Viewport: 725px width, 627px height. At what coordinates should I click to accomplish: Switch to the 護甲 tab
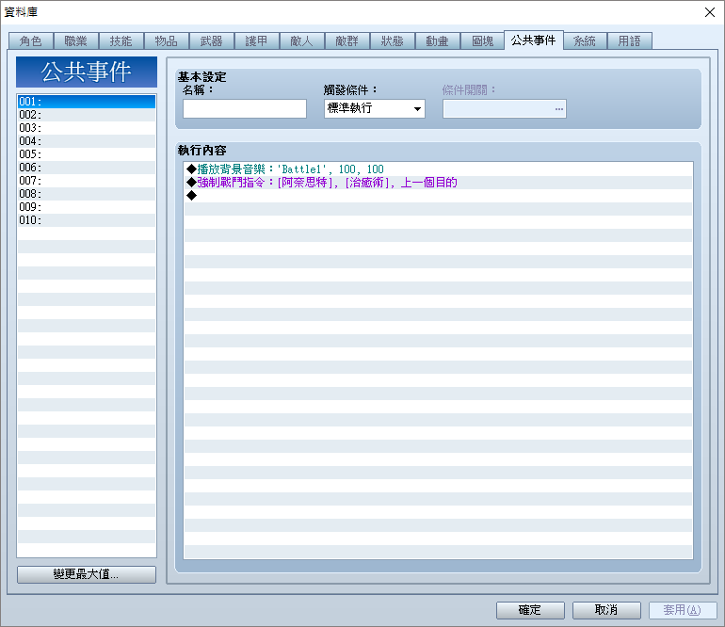point(257,41)
